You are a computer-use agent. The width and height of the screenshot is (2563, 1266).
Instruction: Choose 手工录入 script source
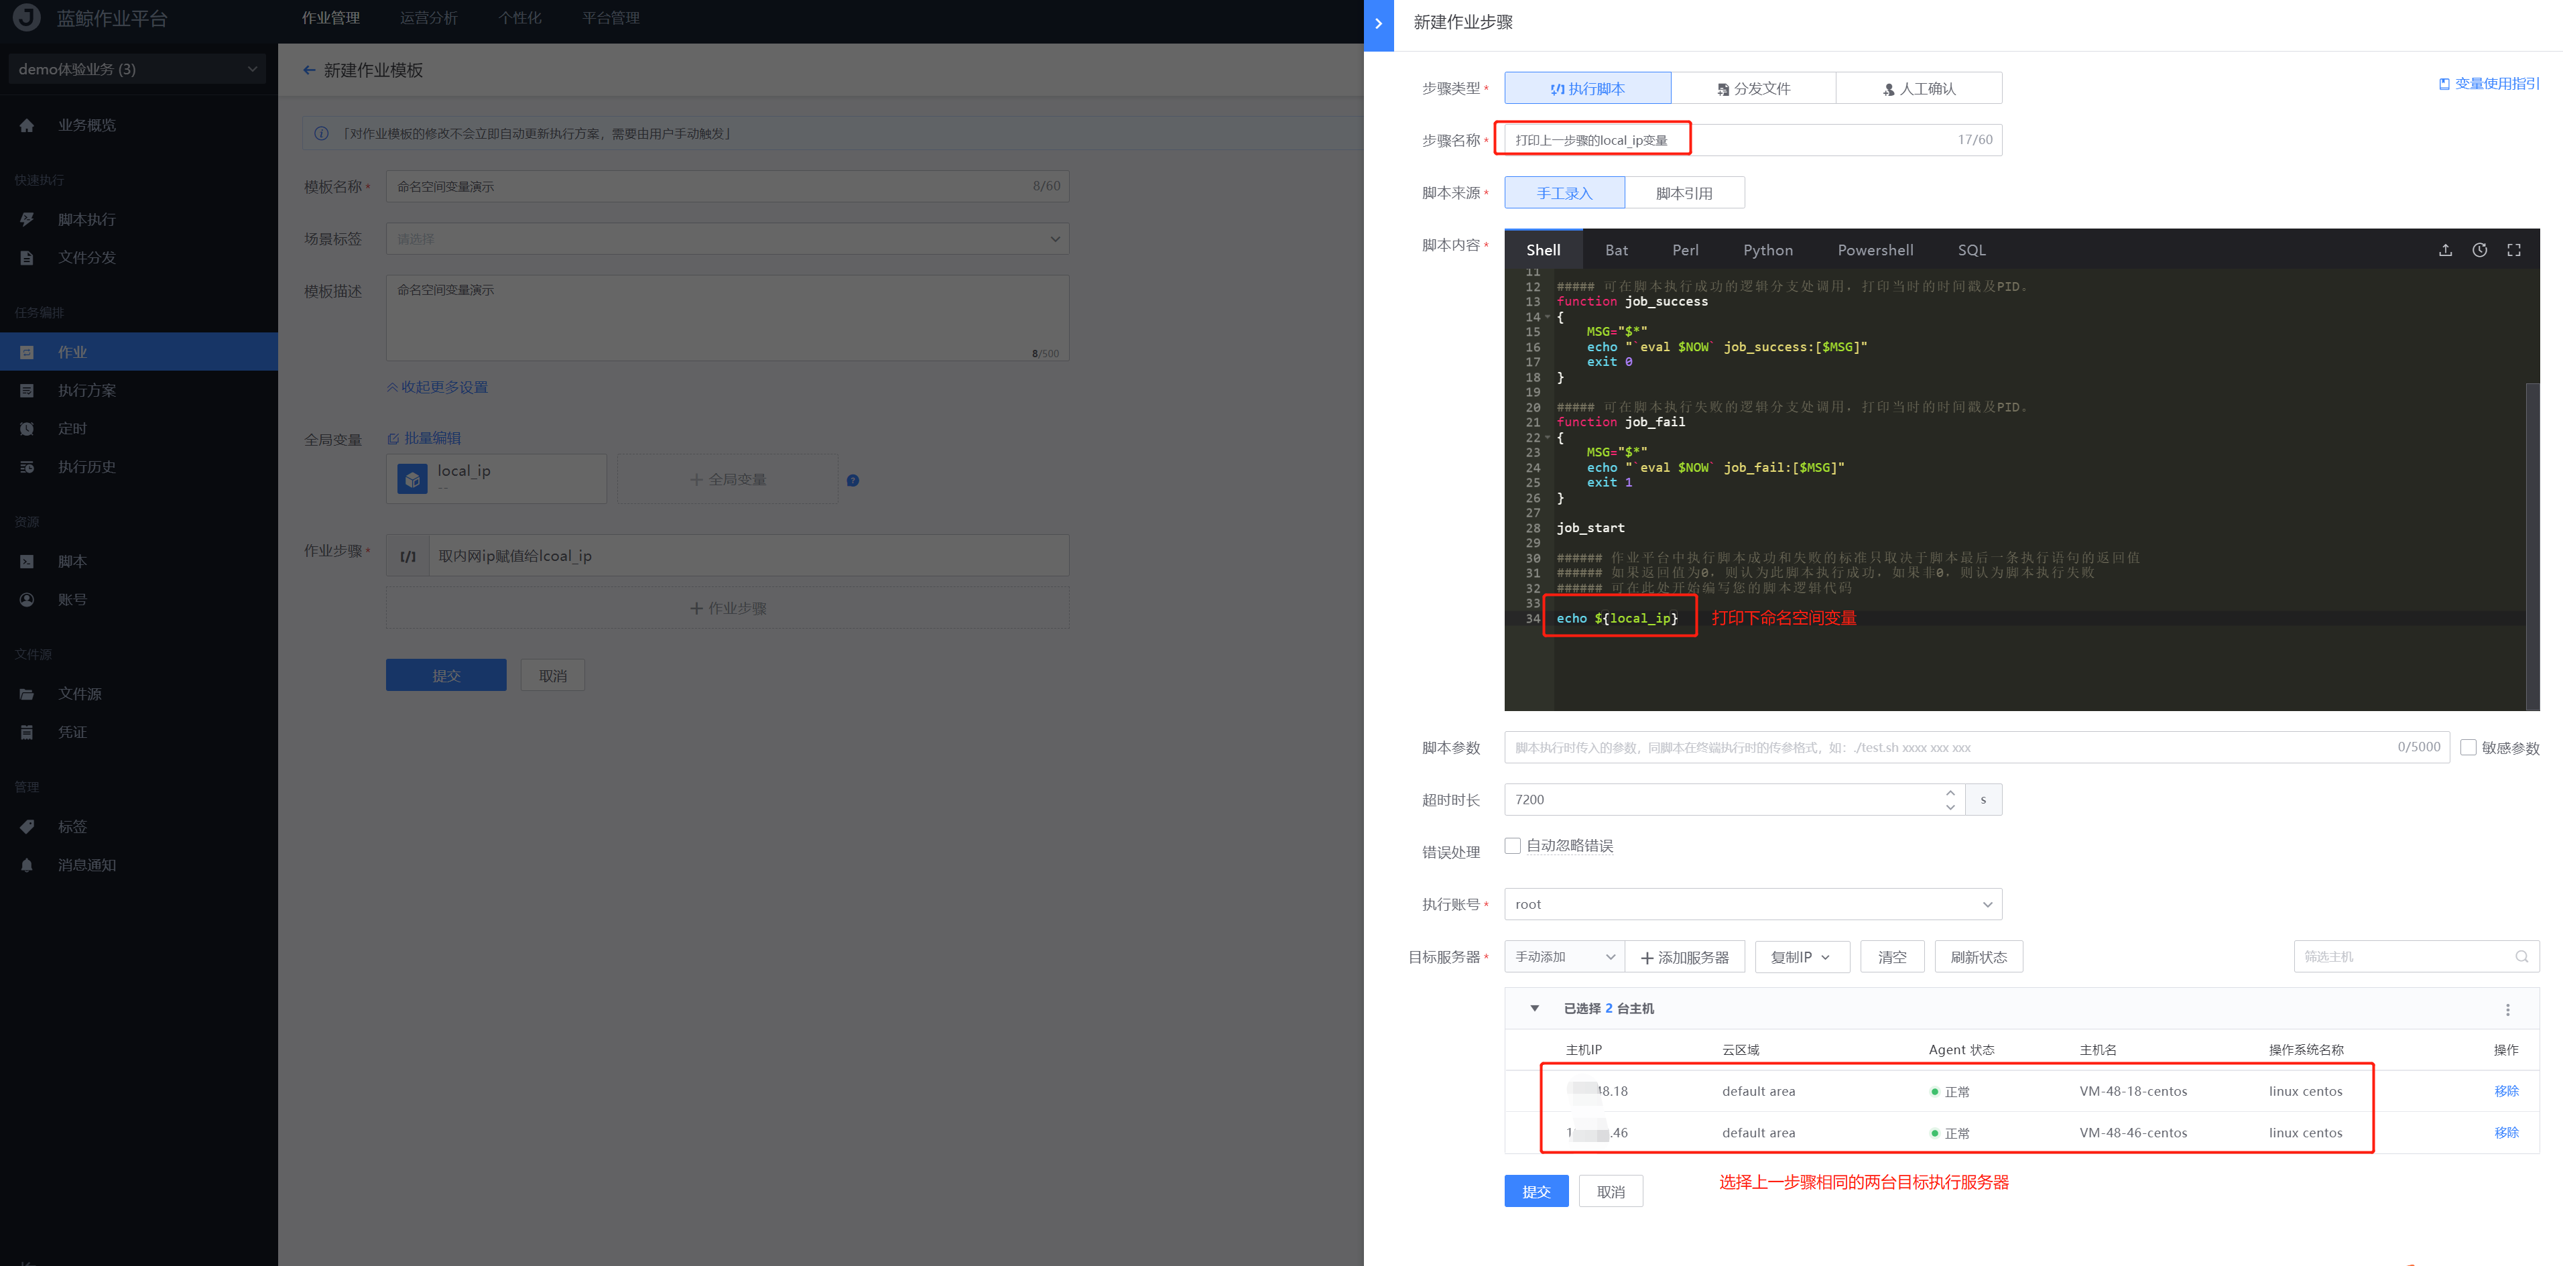(x=1564, y=193)
